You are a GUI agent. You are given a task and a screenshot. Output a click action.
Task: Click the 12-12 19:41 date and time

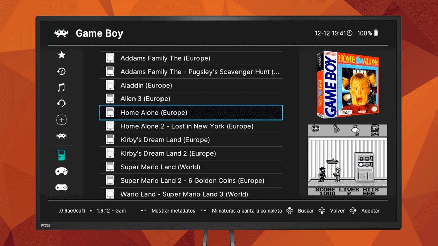point(330,33)
